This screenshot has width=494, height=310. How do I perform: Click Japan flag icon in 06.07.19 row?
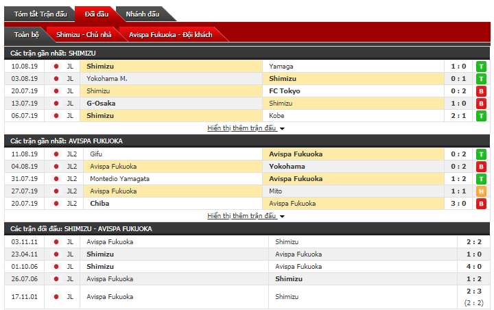pos(56,116)
